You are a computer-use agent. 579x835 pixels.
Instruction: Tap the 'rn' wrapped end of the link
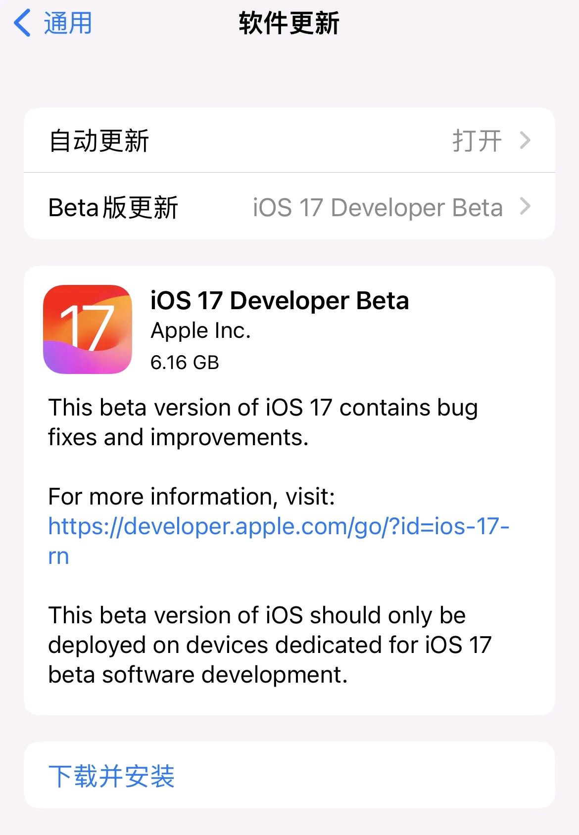tap(58, 556)
